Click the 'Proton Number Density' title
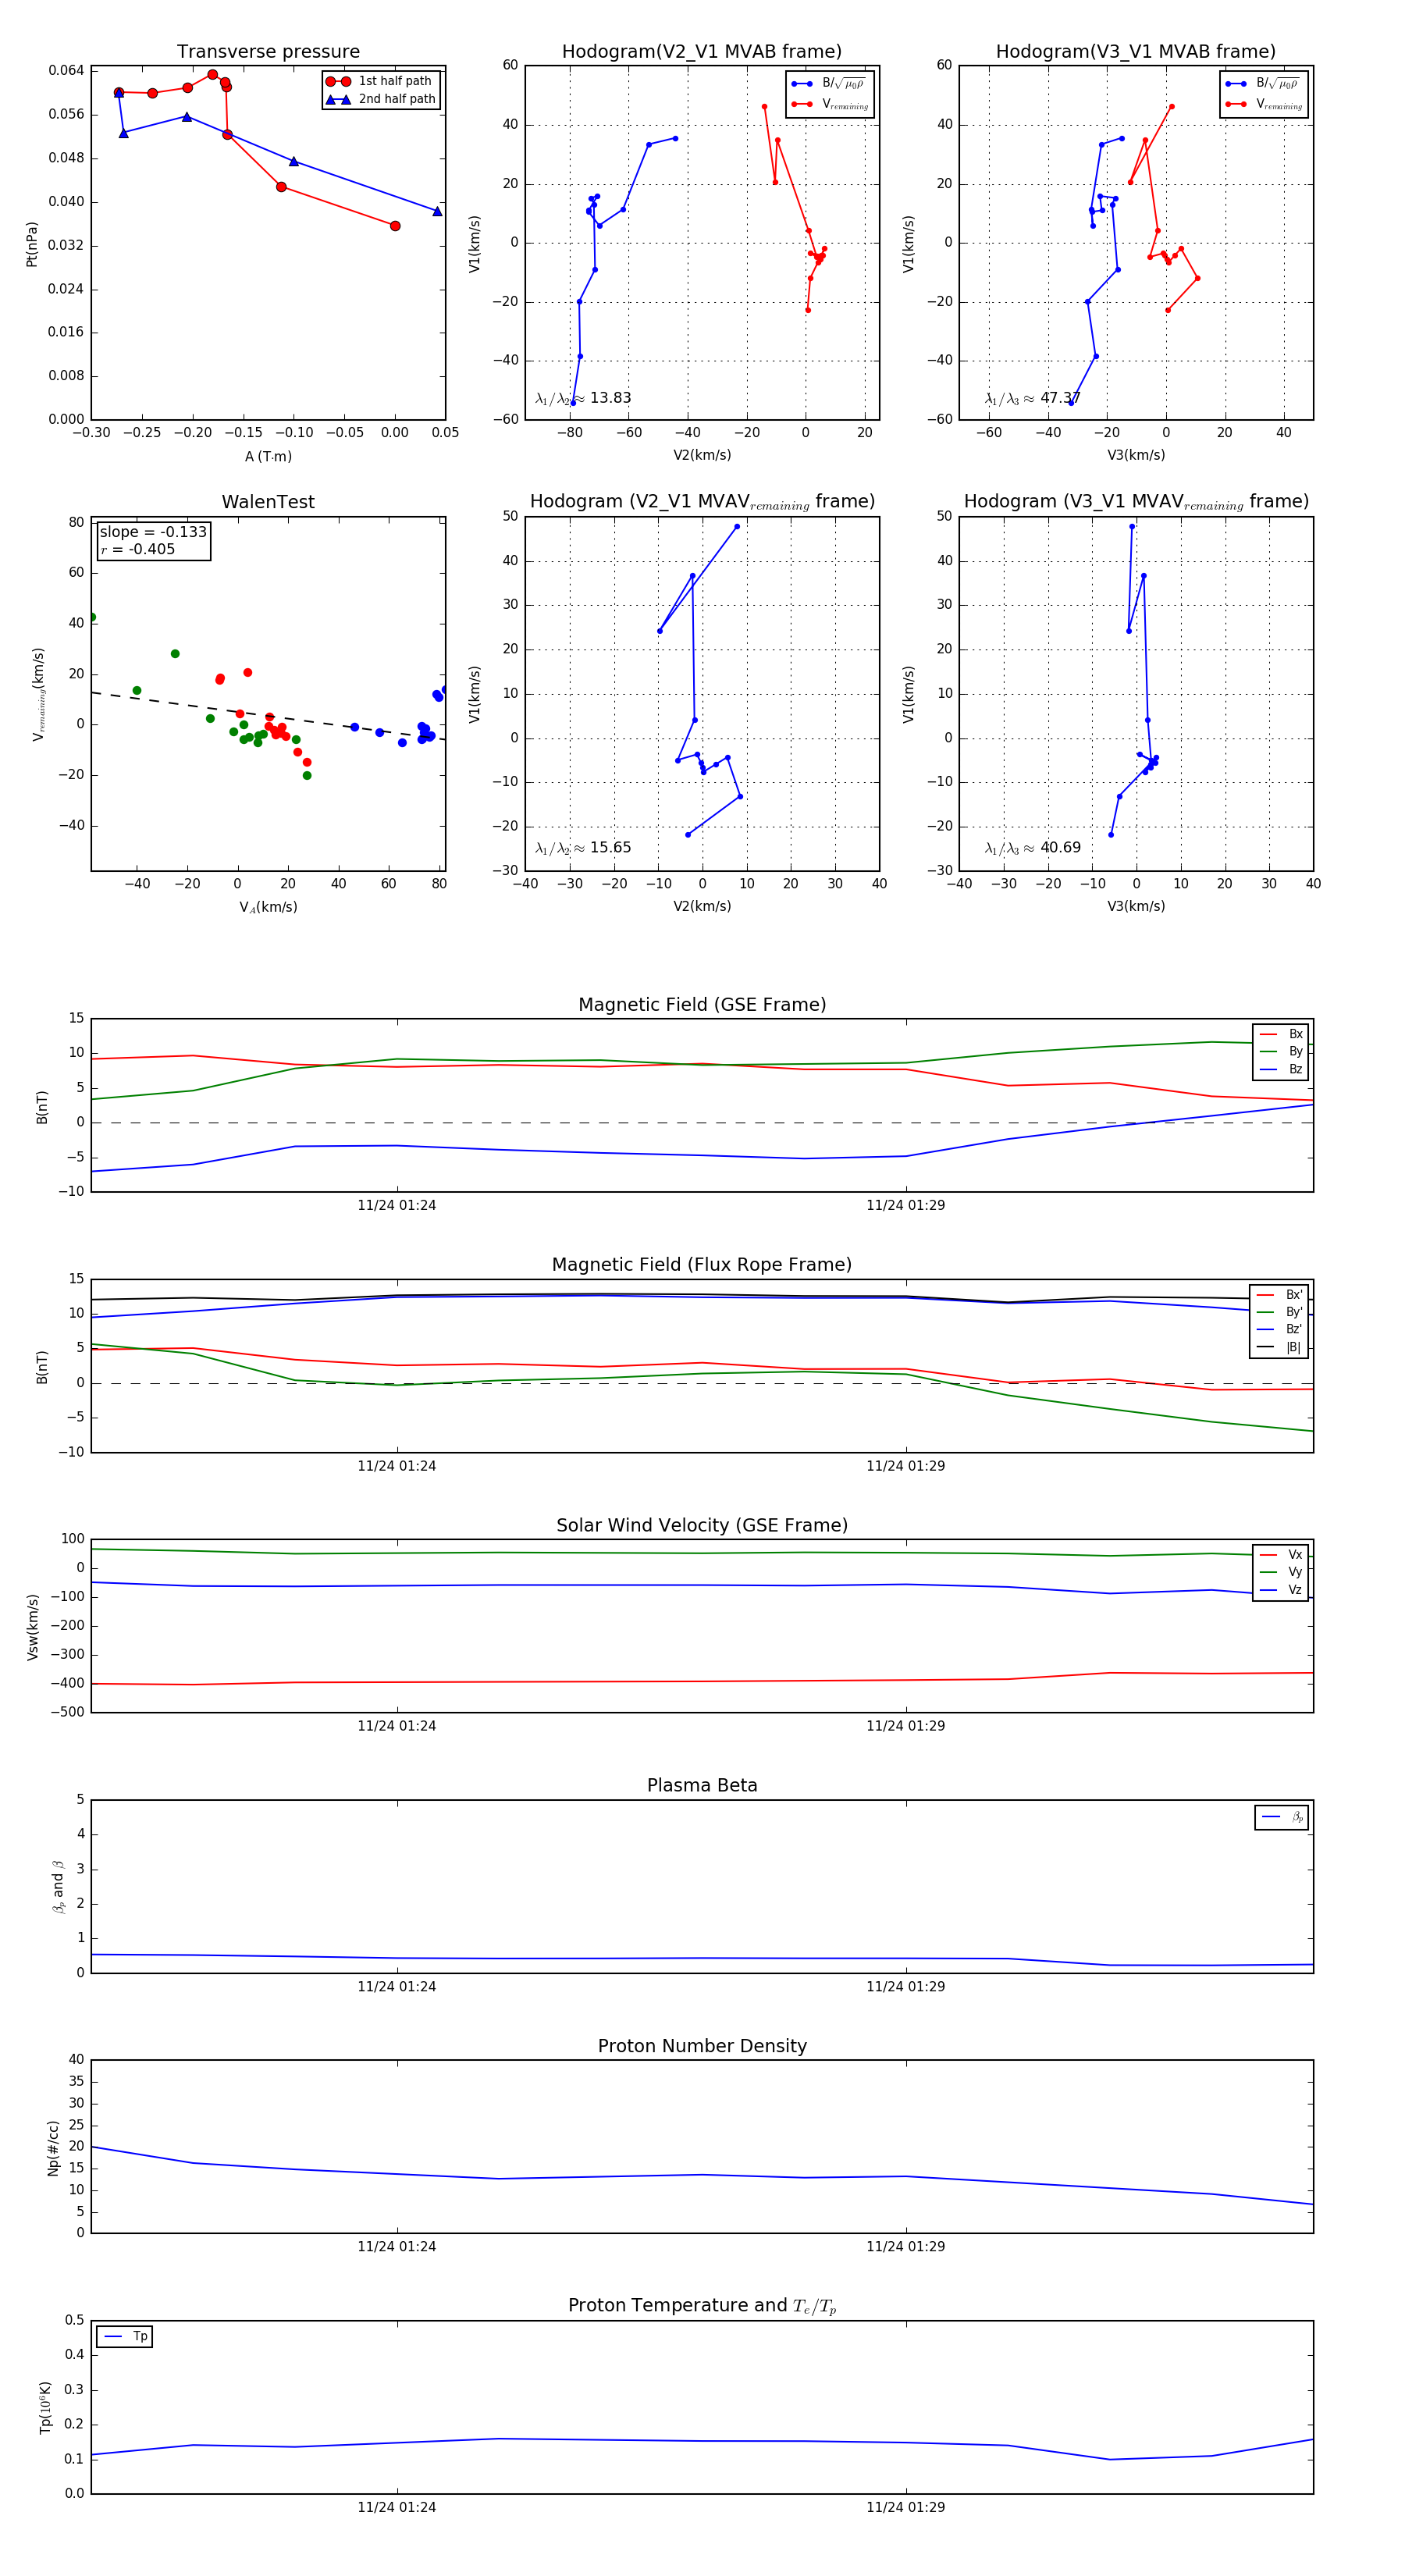Screen dimensions: 1405x2576 coord(702,2046)
